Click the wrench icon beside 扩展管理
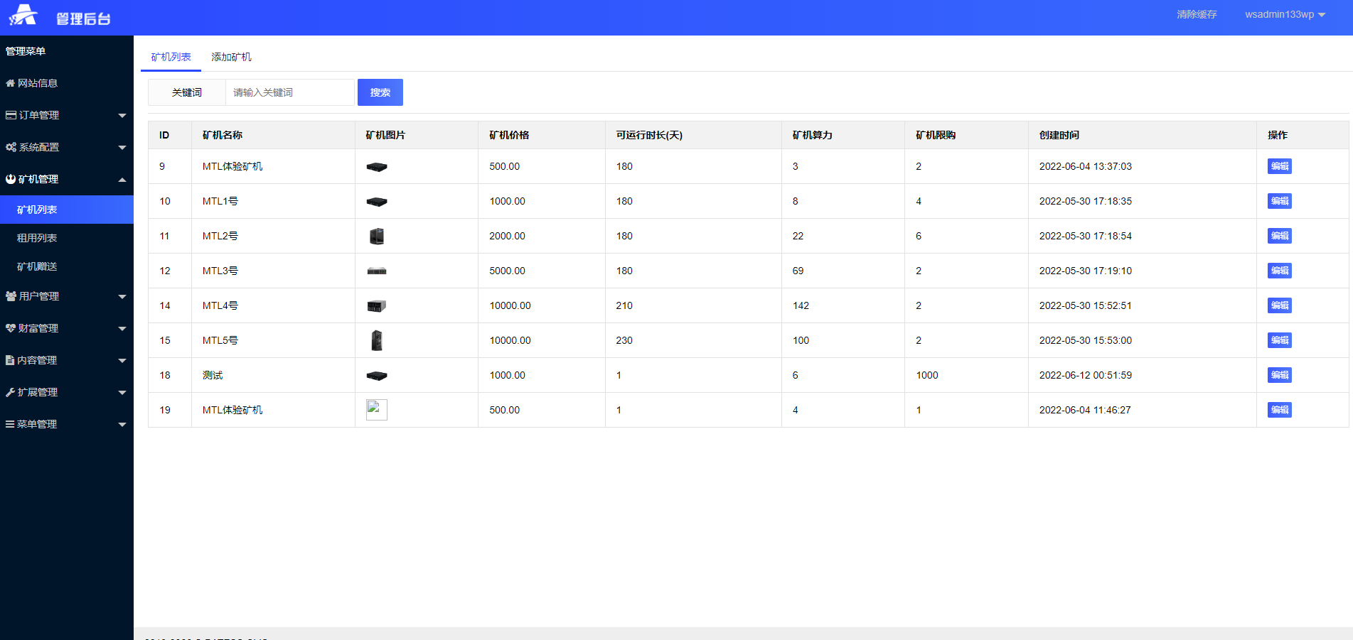The width and height of the screenshot is (1353, 640). point(10,392)
